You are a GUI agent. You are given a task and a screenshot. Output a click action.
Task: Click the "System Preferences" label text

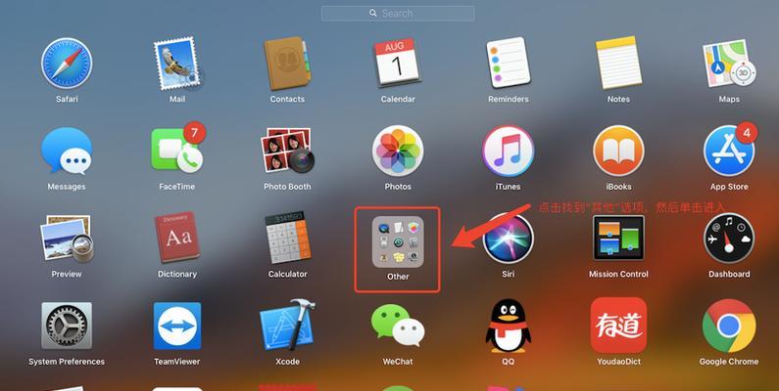67,362
